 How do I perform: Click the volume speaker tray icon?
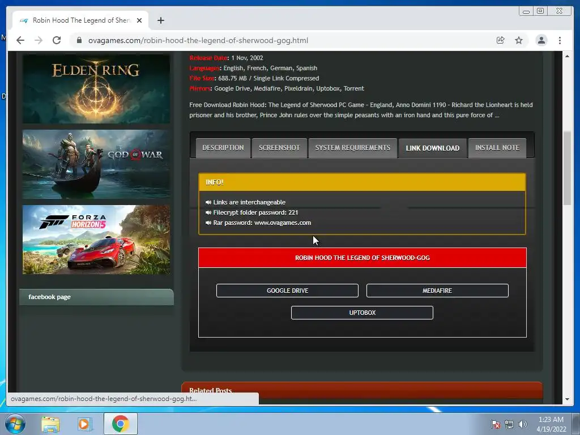(522, 424)
